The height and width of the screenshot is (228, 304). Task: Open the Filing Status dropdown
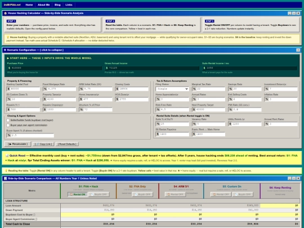pyautogui.click(x=172, y=89)
